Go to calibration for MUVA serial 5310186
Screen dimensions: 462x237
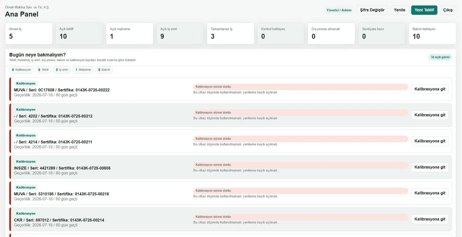click(430, 193)
